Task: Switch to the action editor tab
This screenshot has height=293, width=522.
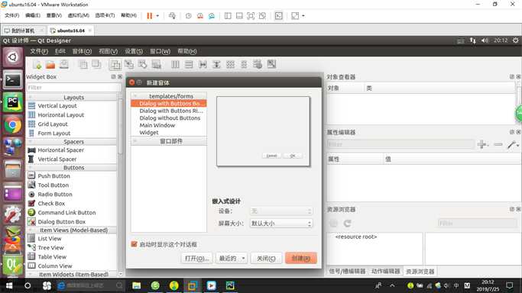Action: coord(385,271)
